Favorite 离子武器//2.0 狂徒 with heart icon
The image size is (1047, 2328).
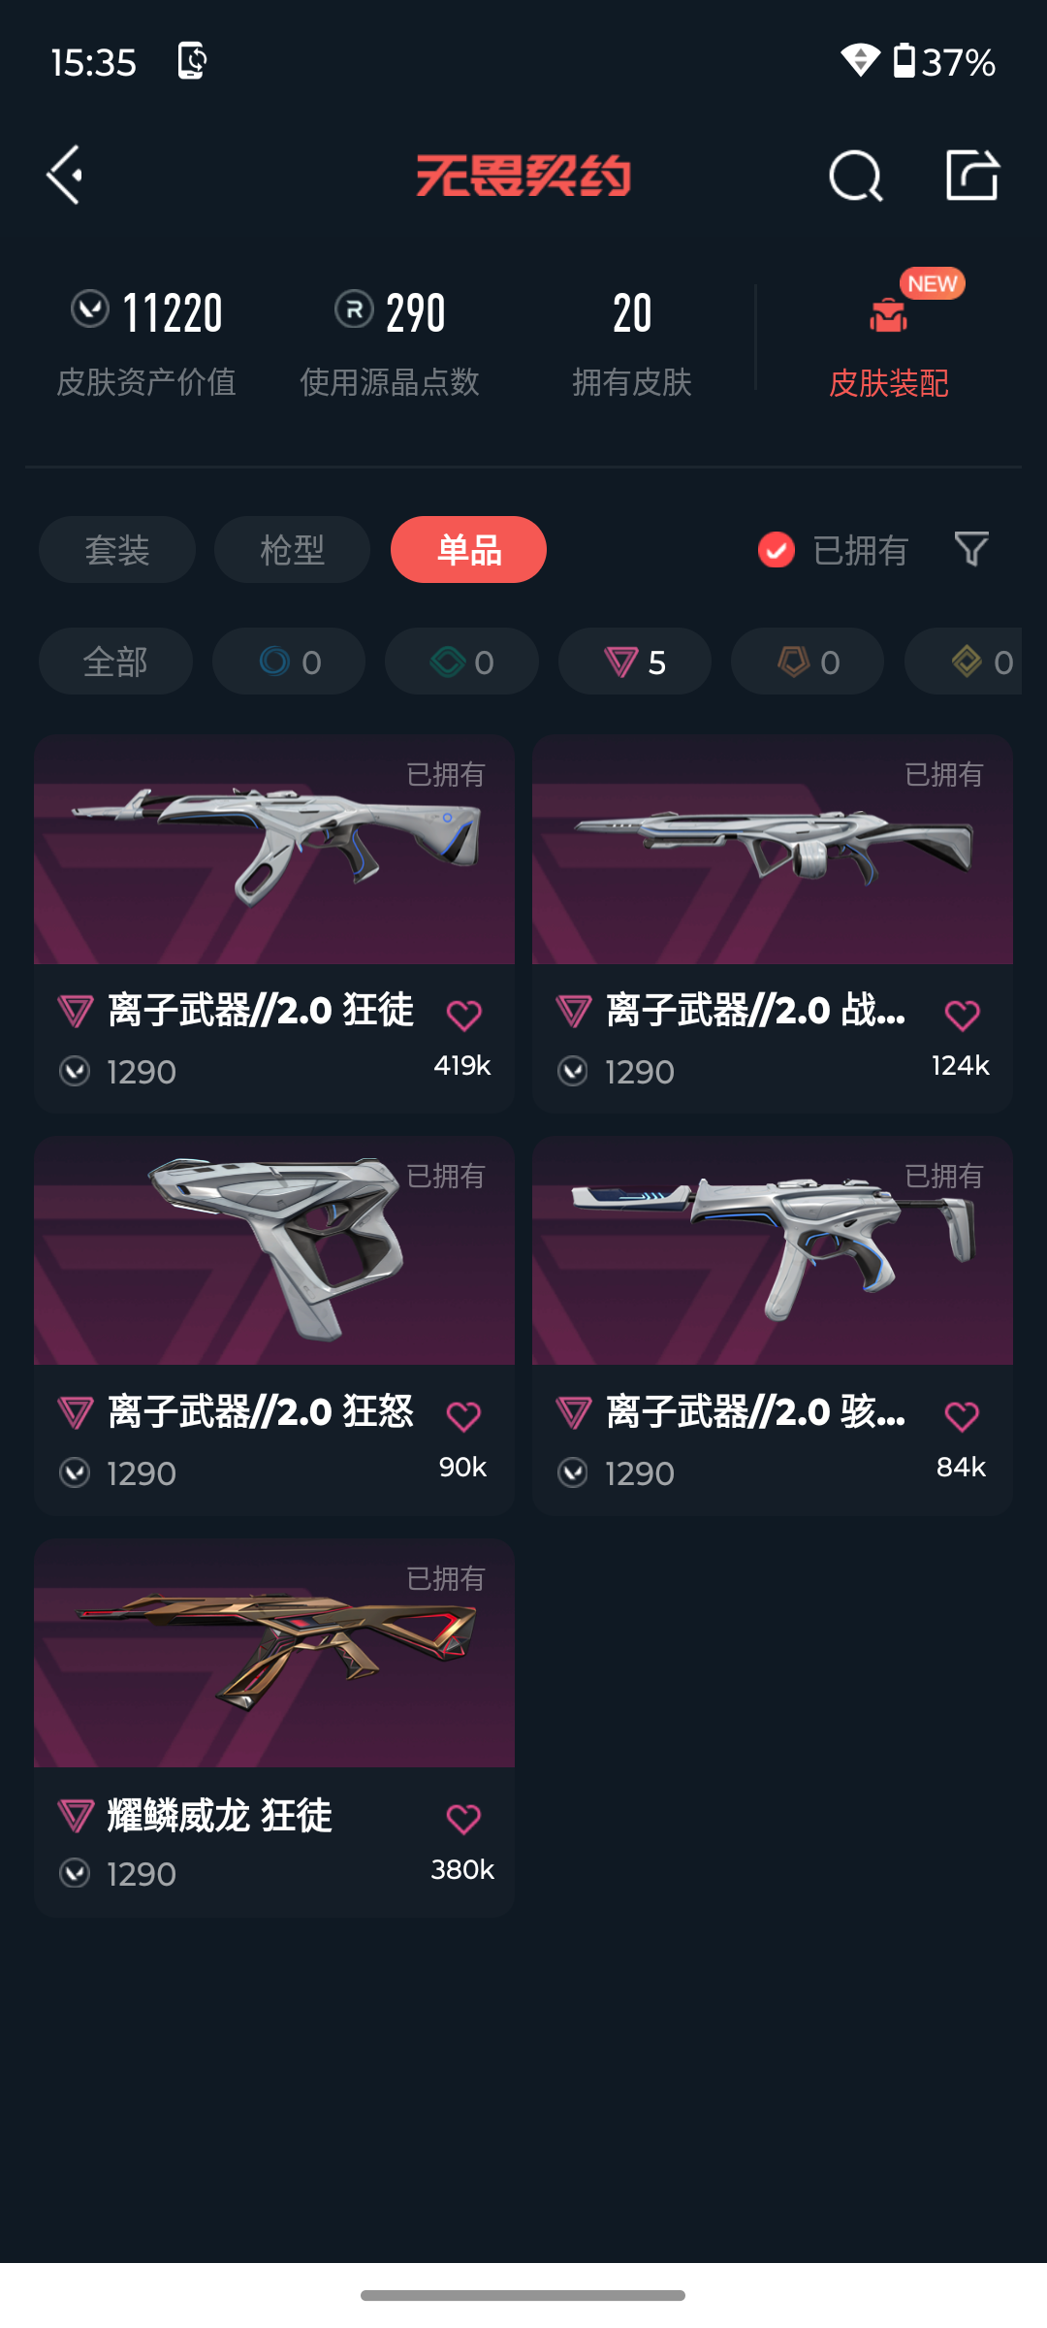pyautogui.click(x=463, y=1015)
